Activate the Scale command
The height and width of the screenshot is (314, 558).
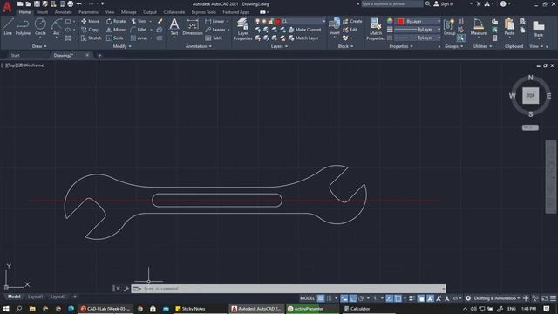pyautogui.click(x=114, y=38)
